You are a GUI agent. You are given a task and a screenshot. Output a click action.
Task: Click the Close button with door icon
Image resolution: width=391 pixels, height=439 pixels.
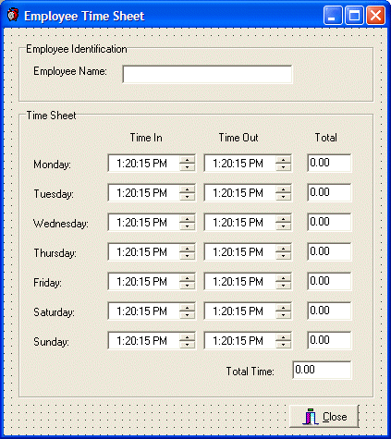(x=324, y=417)
